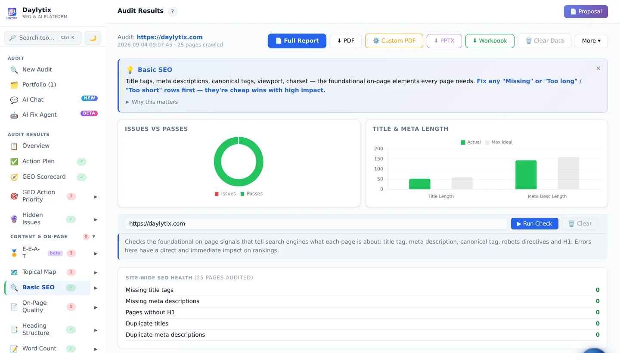Click the E-E-A-T medal icon
Image resolution: width=620 pixels, height=353 pixels.
[x=14, y=253]
